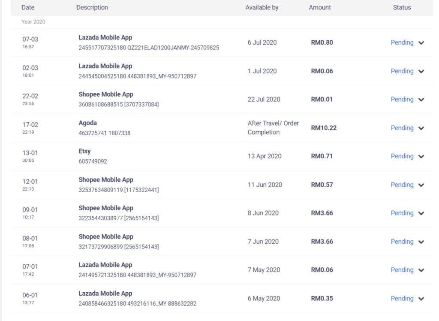The image size is (439, 321).
Task: Click Pending link for 06-01 Lazada row
Action: [x=402, y=298]
